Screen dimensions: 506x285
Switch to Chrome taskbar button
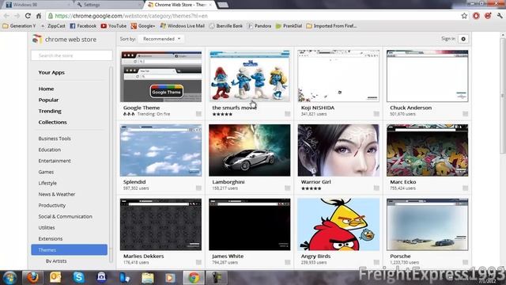194,278
